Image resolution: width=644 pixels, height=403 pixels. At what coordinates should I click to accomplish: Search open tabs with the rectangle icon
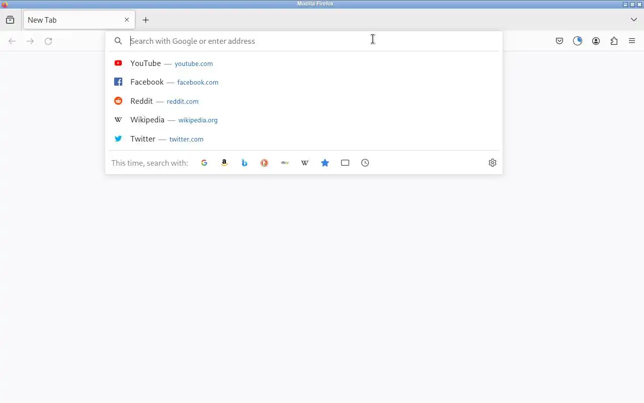[x=345, y=163]
